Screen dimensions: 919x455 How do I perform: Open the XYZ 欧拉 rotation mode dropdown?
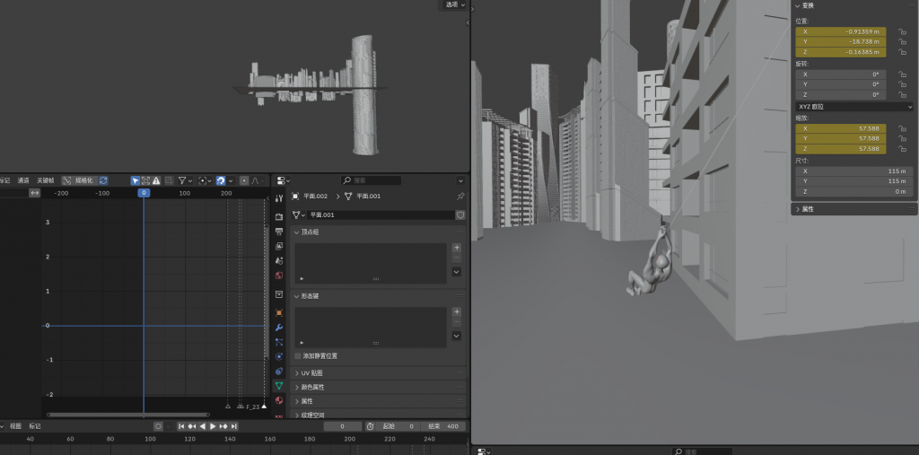[x=853, y=107]
